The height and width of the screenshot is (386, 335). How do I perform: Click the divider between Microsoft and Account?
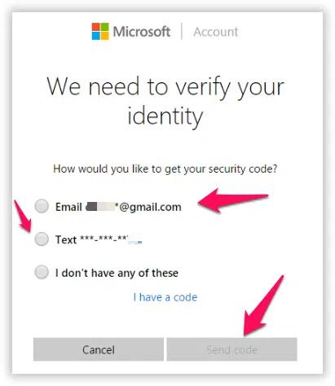[182, 32]
